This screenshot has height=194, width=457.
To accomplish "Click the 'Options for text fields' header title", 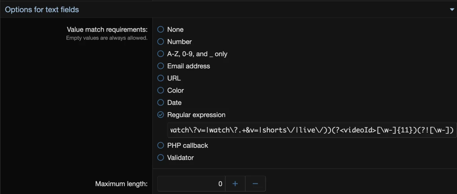I will pyautogui.click(x=42, y=10).
